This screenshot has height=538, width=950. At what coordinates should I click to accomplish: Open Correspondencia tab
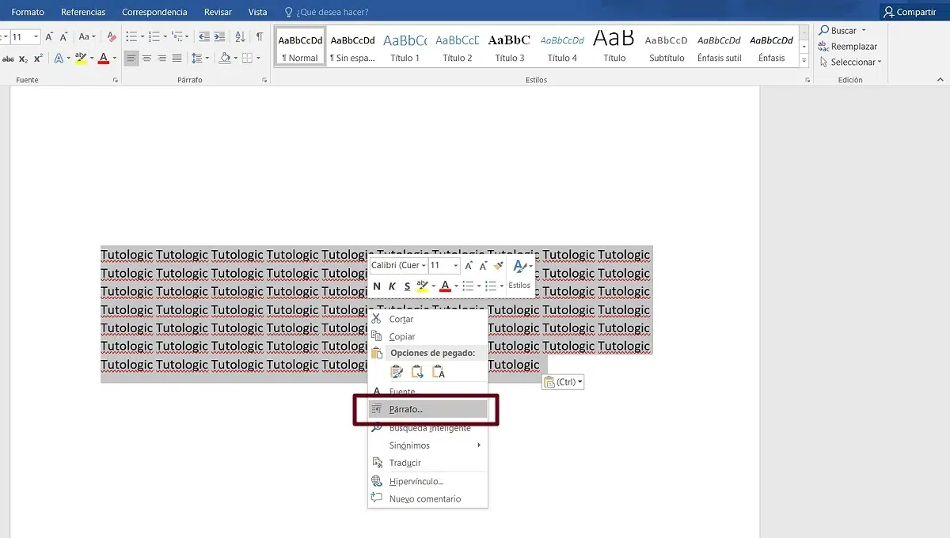point(154,12)
